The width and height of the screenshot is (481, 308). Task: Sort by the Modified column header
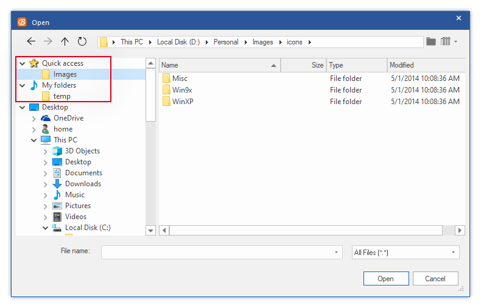coord(426,65)
